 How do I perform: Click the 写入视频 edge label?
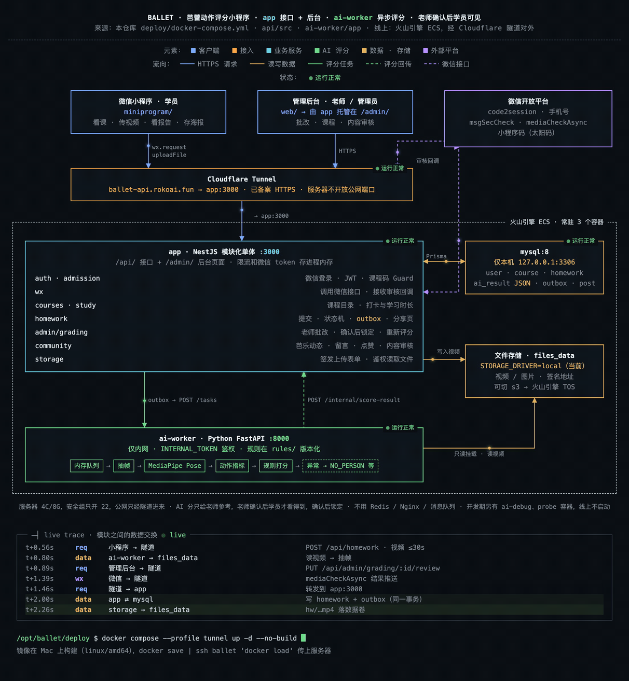tap(448, 352)
